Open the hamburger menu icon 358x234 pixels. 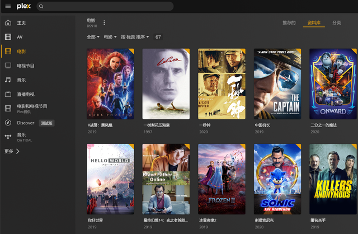(8, 6)
